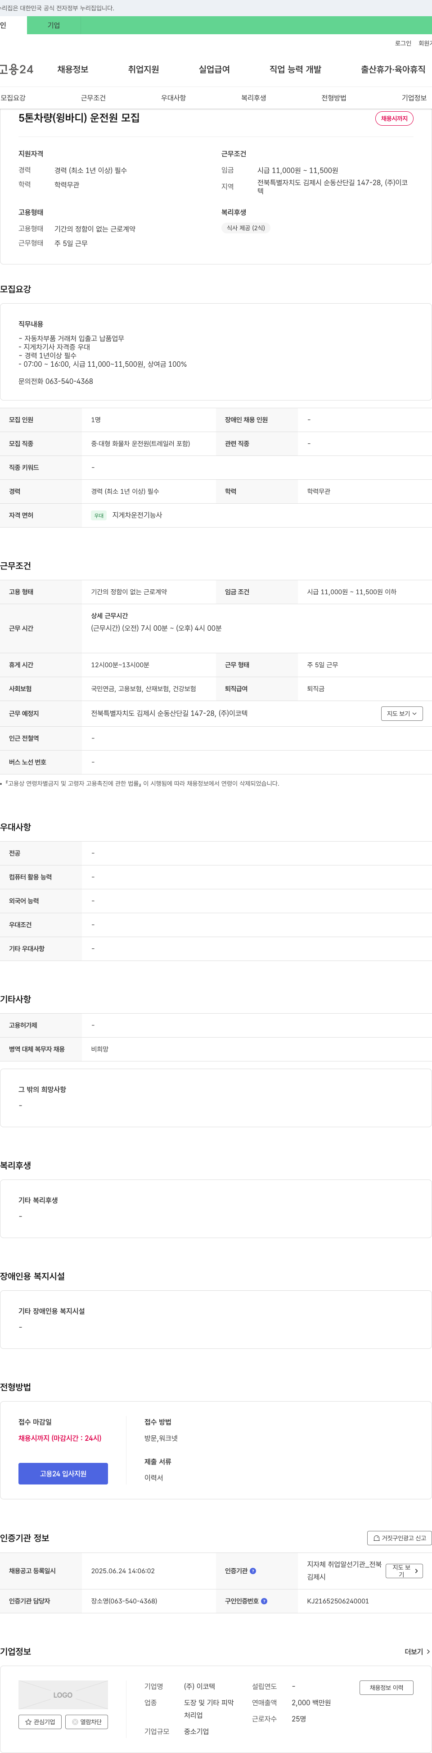This screenshot has height=1753, width=432.
Task: Select the 2025.06.24 14:06:02 registration date
Action: click(123, 1571)
